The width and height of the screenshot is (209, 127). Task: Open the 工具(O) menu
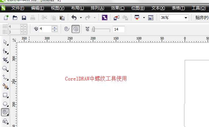pos(199,8)
